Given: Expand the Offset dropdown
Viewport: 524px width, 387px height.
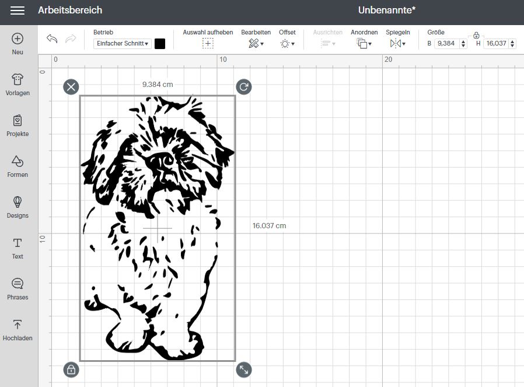Looking at the screenshot, I should (x=287, y=44).
